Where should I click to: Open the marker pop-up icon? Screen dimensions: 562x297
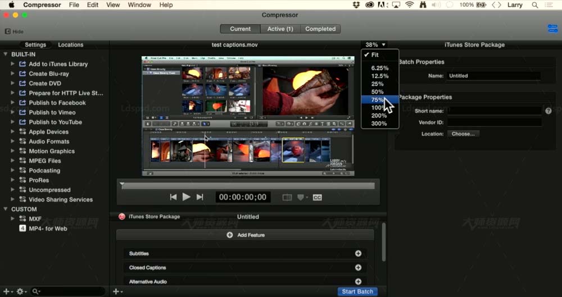click(301, 198)
